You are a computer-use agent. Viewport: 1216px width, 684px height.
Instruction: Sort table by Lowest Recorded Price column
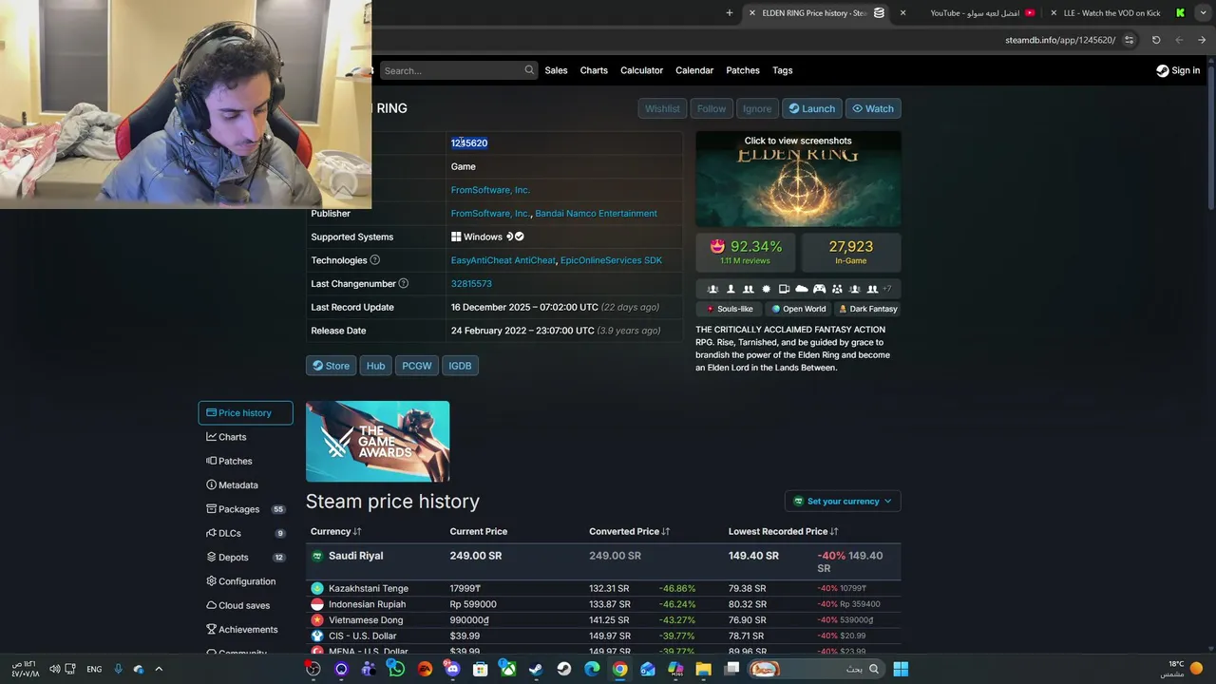coord(783,531)
